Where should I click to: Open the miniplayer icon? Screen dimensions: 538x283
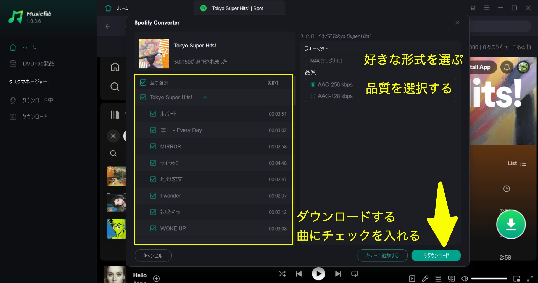[517, 279]
